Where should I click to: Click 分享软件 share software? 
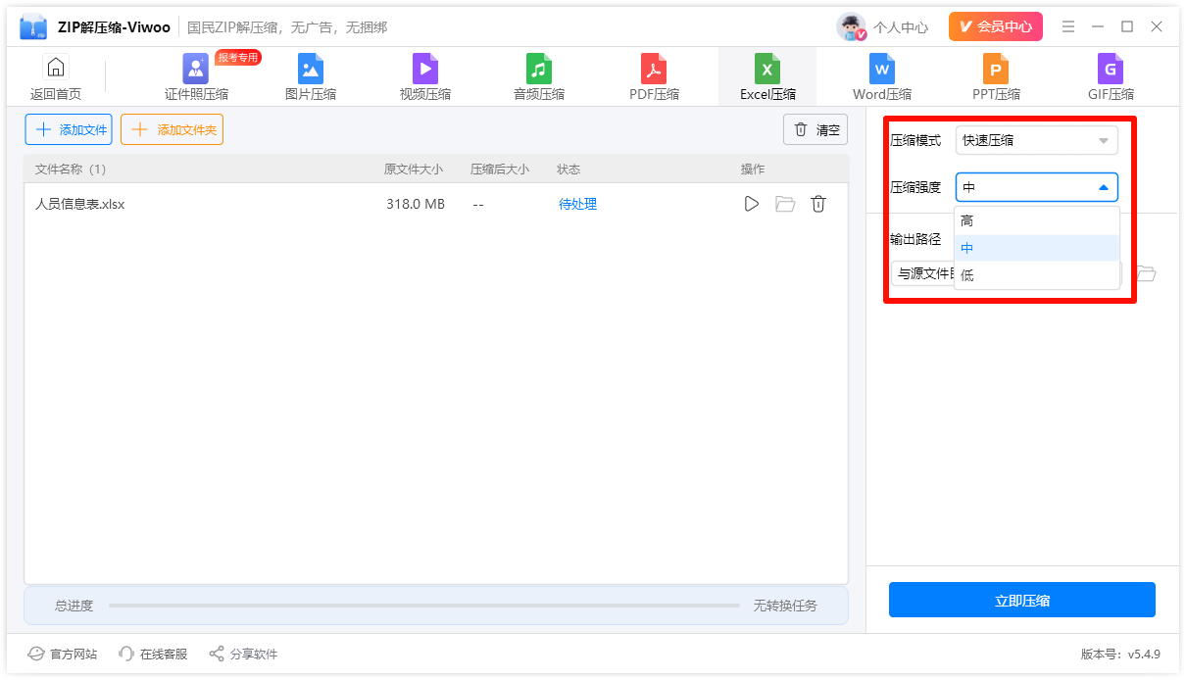pos(243,654)
